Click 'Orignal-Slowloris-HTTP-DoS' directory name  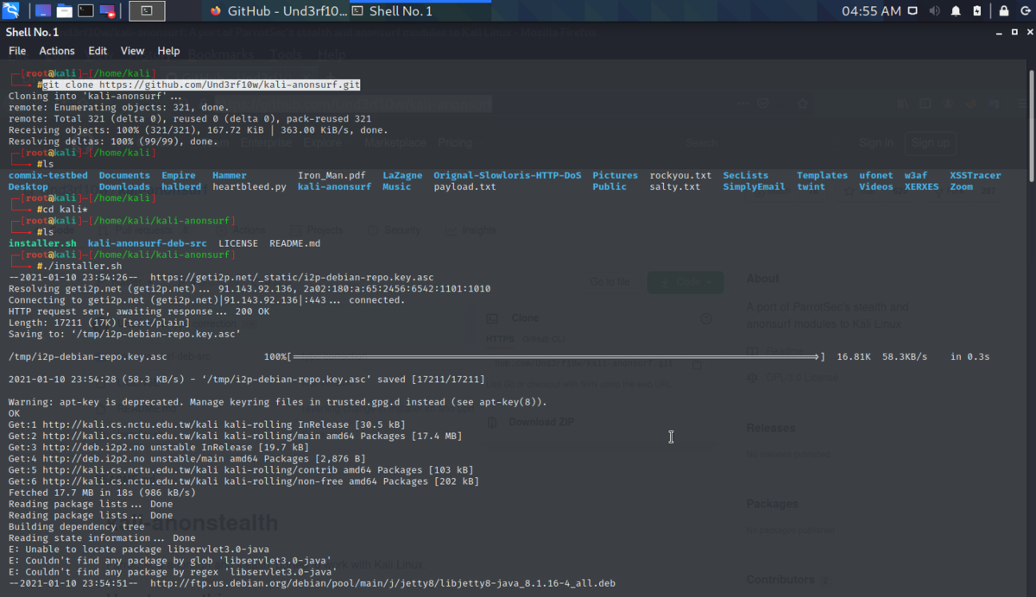[508, 175]
